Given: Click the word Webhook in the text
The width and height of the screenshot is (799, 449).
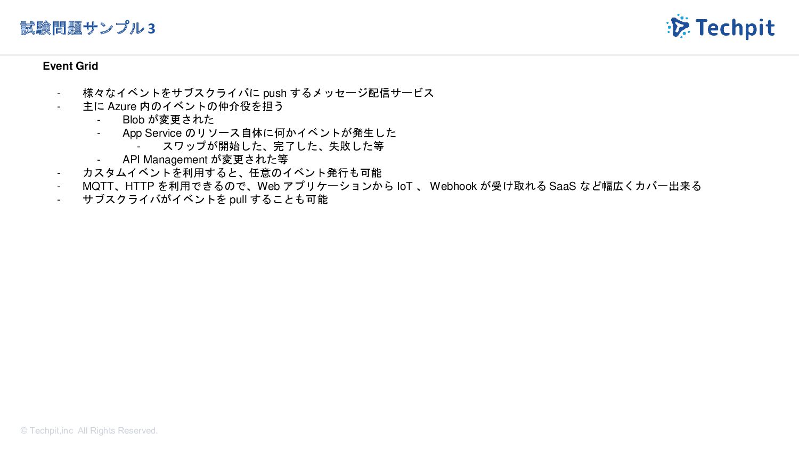Looking at the screenshot, I should (x=453, y=186).
